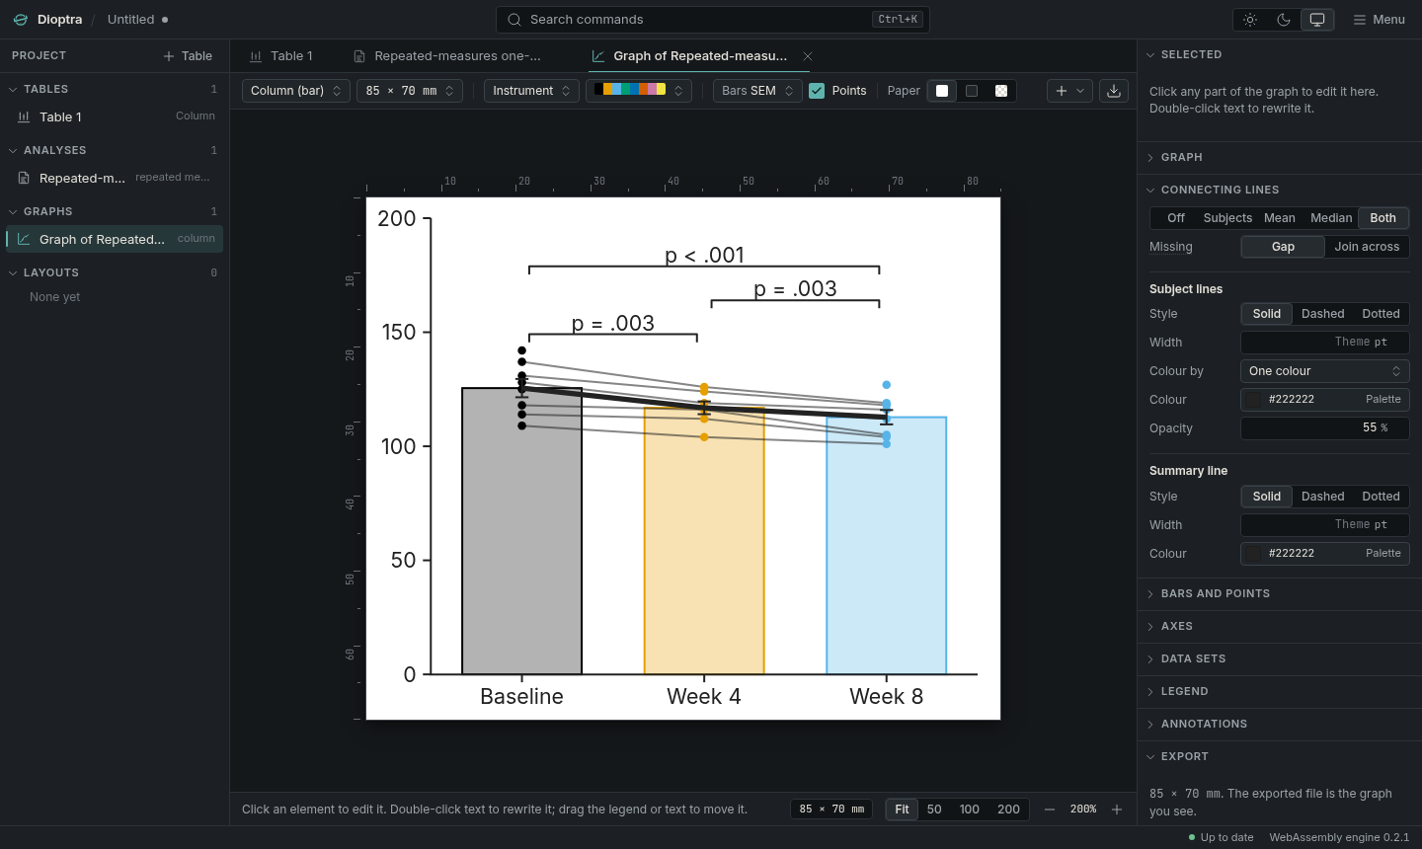This screenshot has width=1422, height=849.
Task: Open the 85 × 70 mm size dropdown
Action: [x=410, y=91]
